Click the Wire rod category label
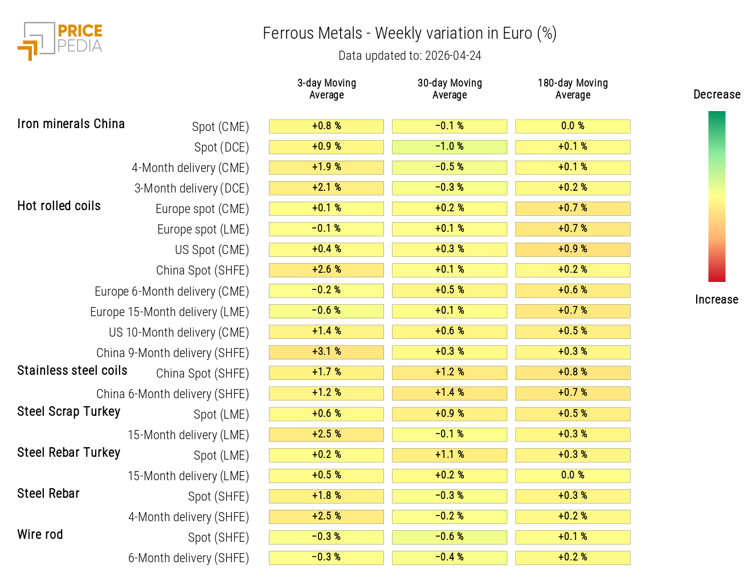 click(x=40, y=535)
